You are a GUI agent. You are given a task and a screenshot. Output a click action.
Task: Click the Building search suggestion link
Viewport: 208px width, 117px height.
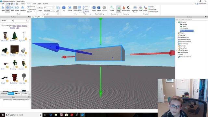pos(12,28)
